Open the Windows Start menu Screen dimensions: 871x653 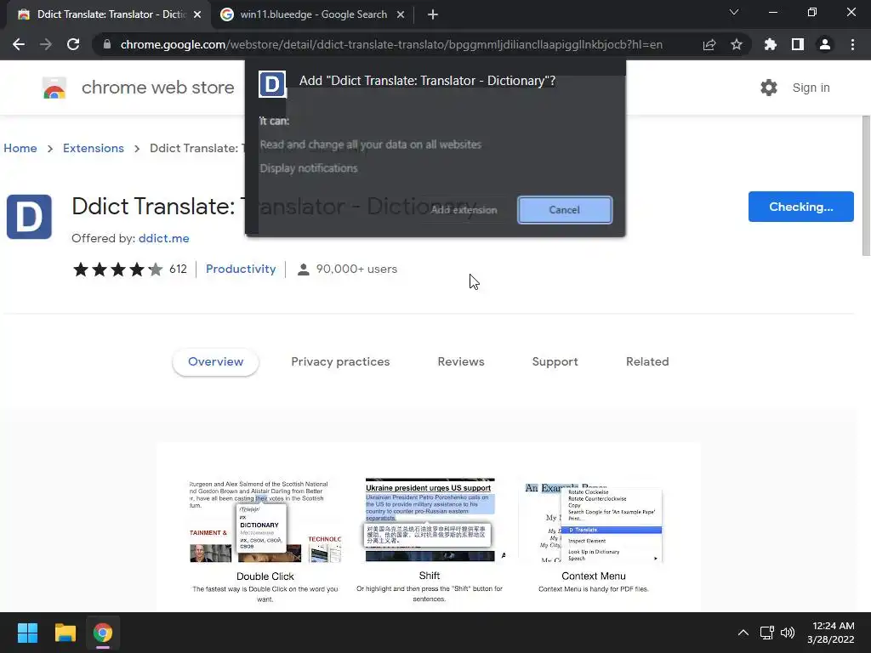pos(27,633)
